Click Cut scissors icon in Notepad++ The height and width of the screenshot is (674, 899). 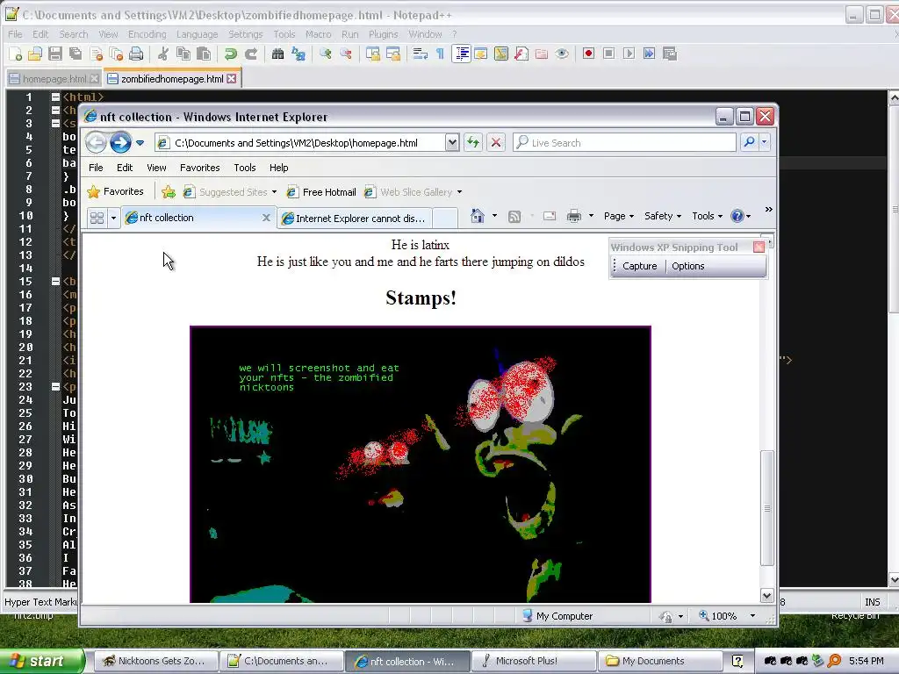point(163,54)
